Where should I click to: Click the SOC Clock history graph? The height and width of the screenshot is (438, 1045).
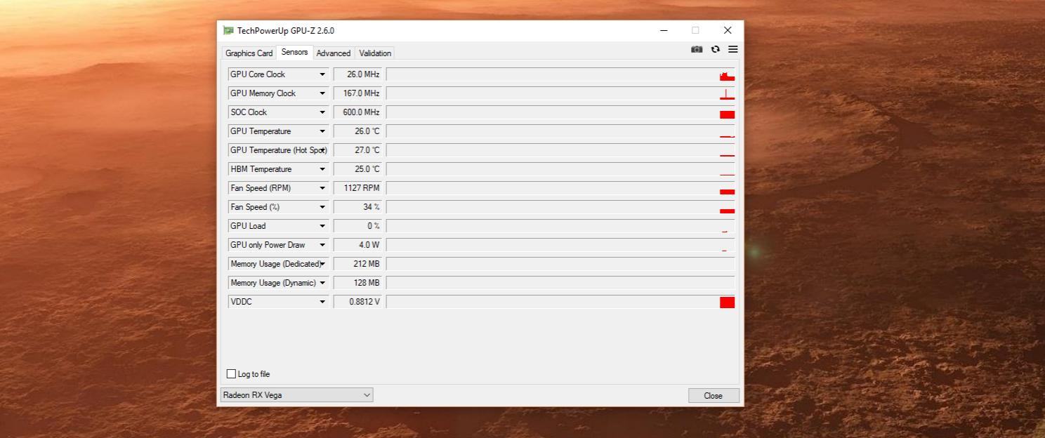tap(560, 112)
